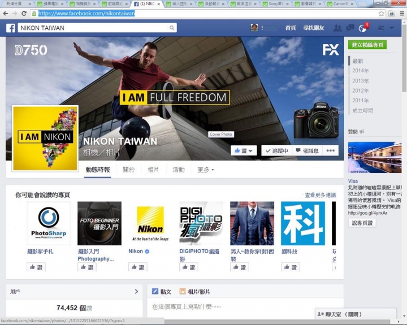Open PhotoSharp page thumbnail
This screenshot has height=325, width=407.
coord(49,223)
